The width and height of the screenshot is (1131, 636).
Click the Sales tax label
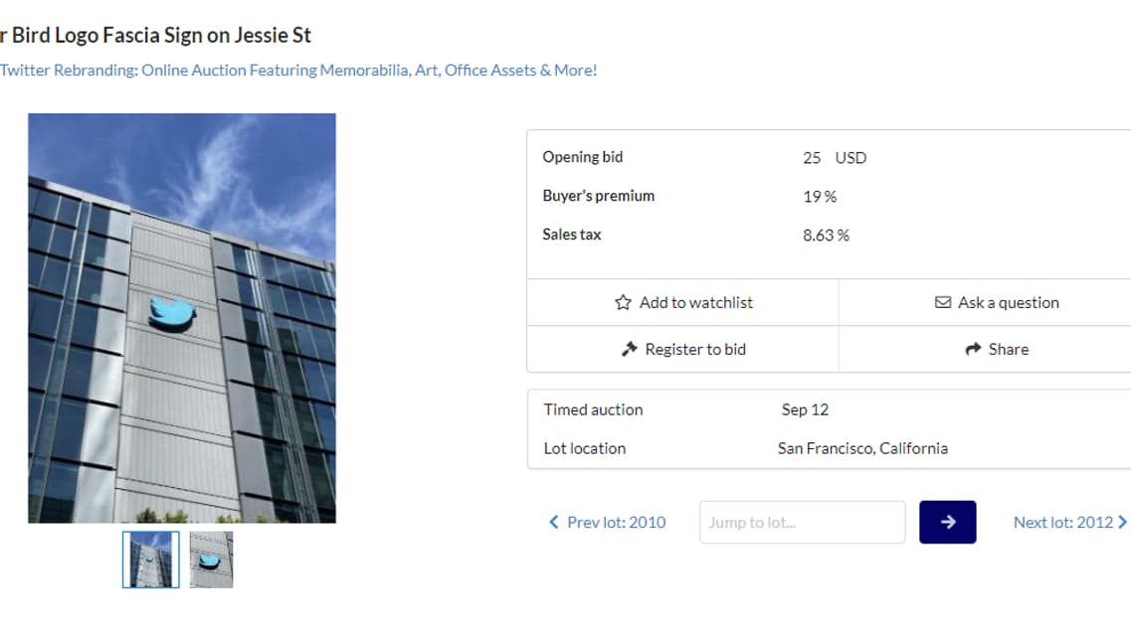(571, 235)
